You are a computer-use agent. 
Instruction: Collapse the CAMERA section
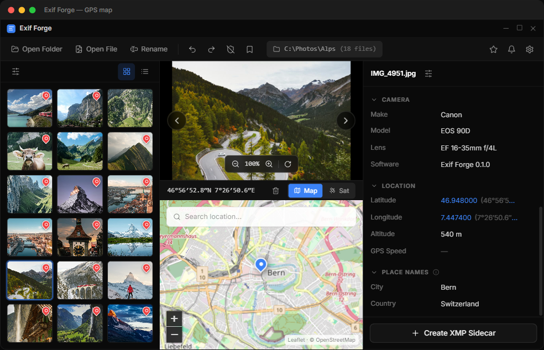[374, 100]
